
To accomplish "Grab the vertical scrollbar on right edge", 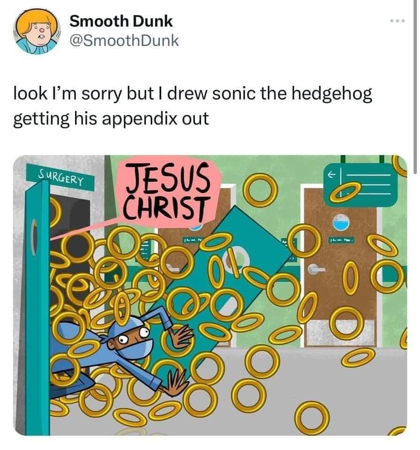I will click(x=415, y=86).
